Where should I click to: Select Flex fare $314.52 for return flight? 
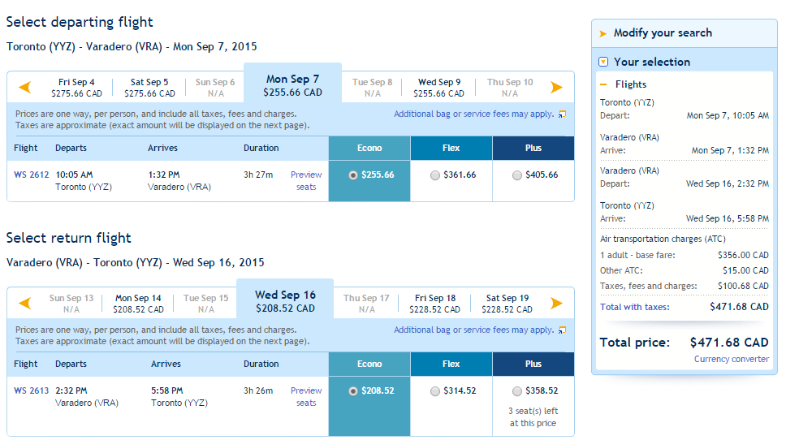[x=435, y=391]
